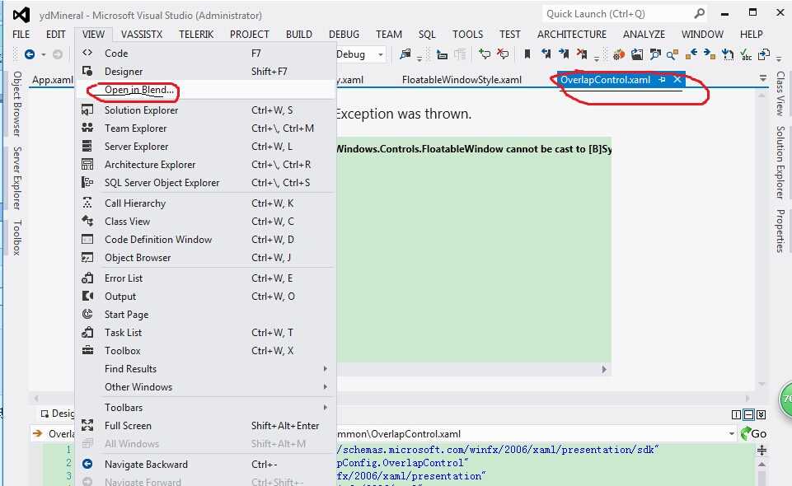Click the uncomment selection toolbar icon
This screenshot has width=792, height=486.
[x=503, y=54]
